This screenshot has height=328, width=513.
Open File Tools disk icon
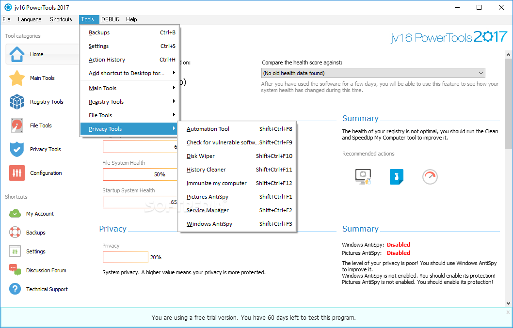[x=16, y=125]
